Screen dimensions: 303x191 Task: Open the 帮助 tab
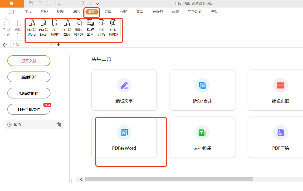click(x=215, y=12)
